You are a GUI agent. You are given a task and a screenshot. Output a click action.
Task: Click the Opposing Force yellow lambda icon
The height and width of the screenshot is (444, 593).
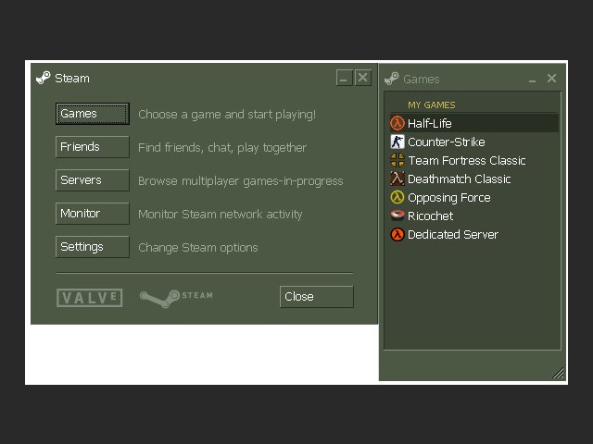coord(397,197)
